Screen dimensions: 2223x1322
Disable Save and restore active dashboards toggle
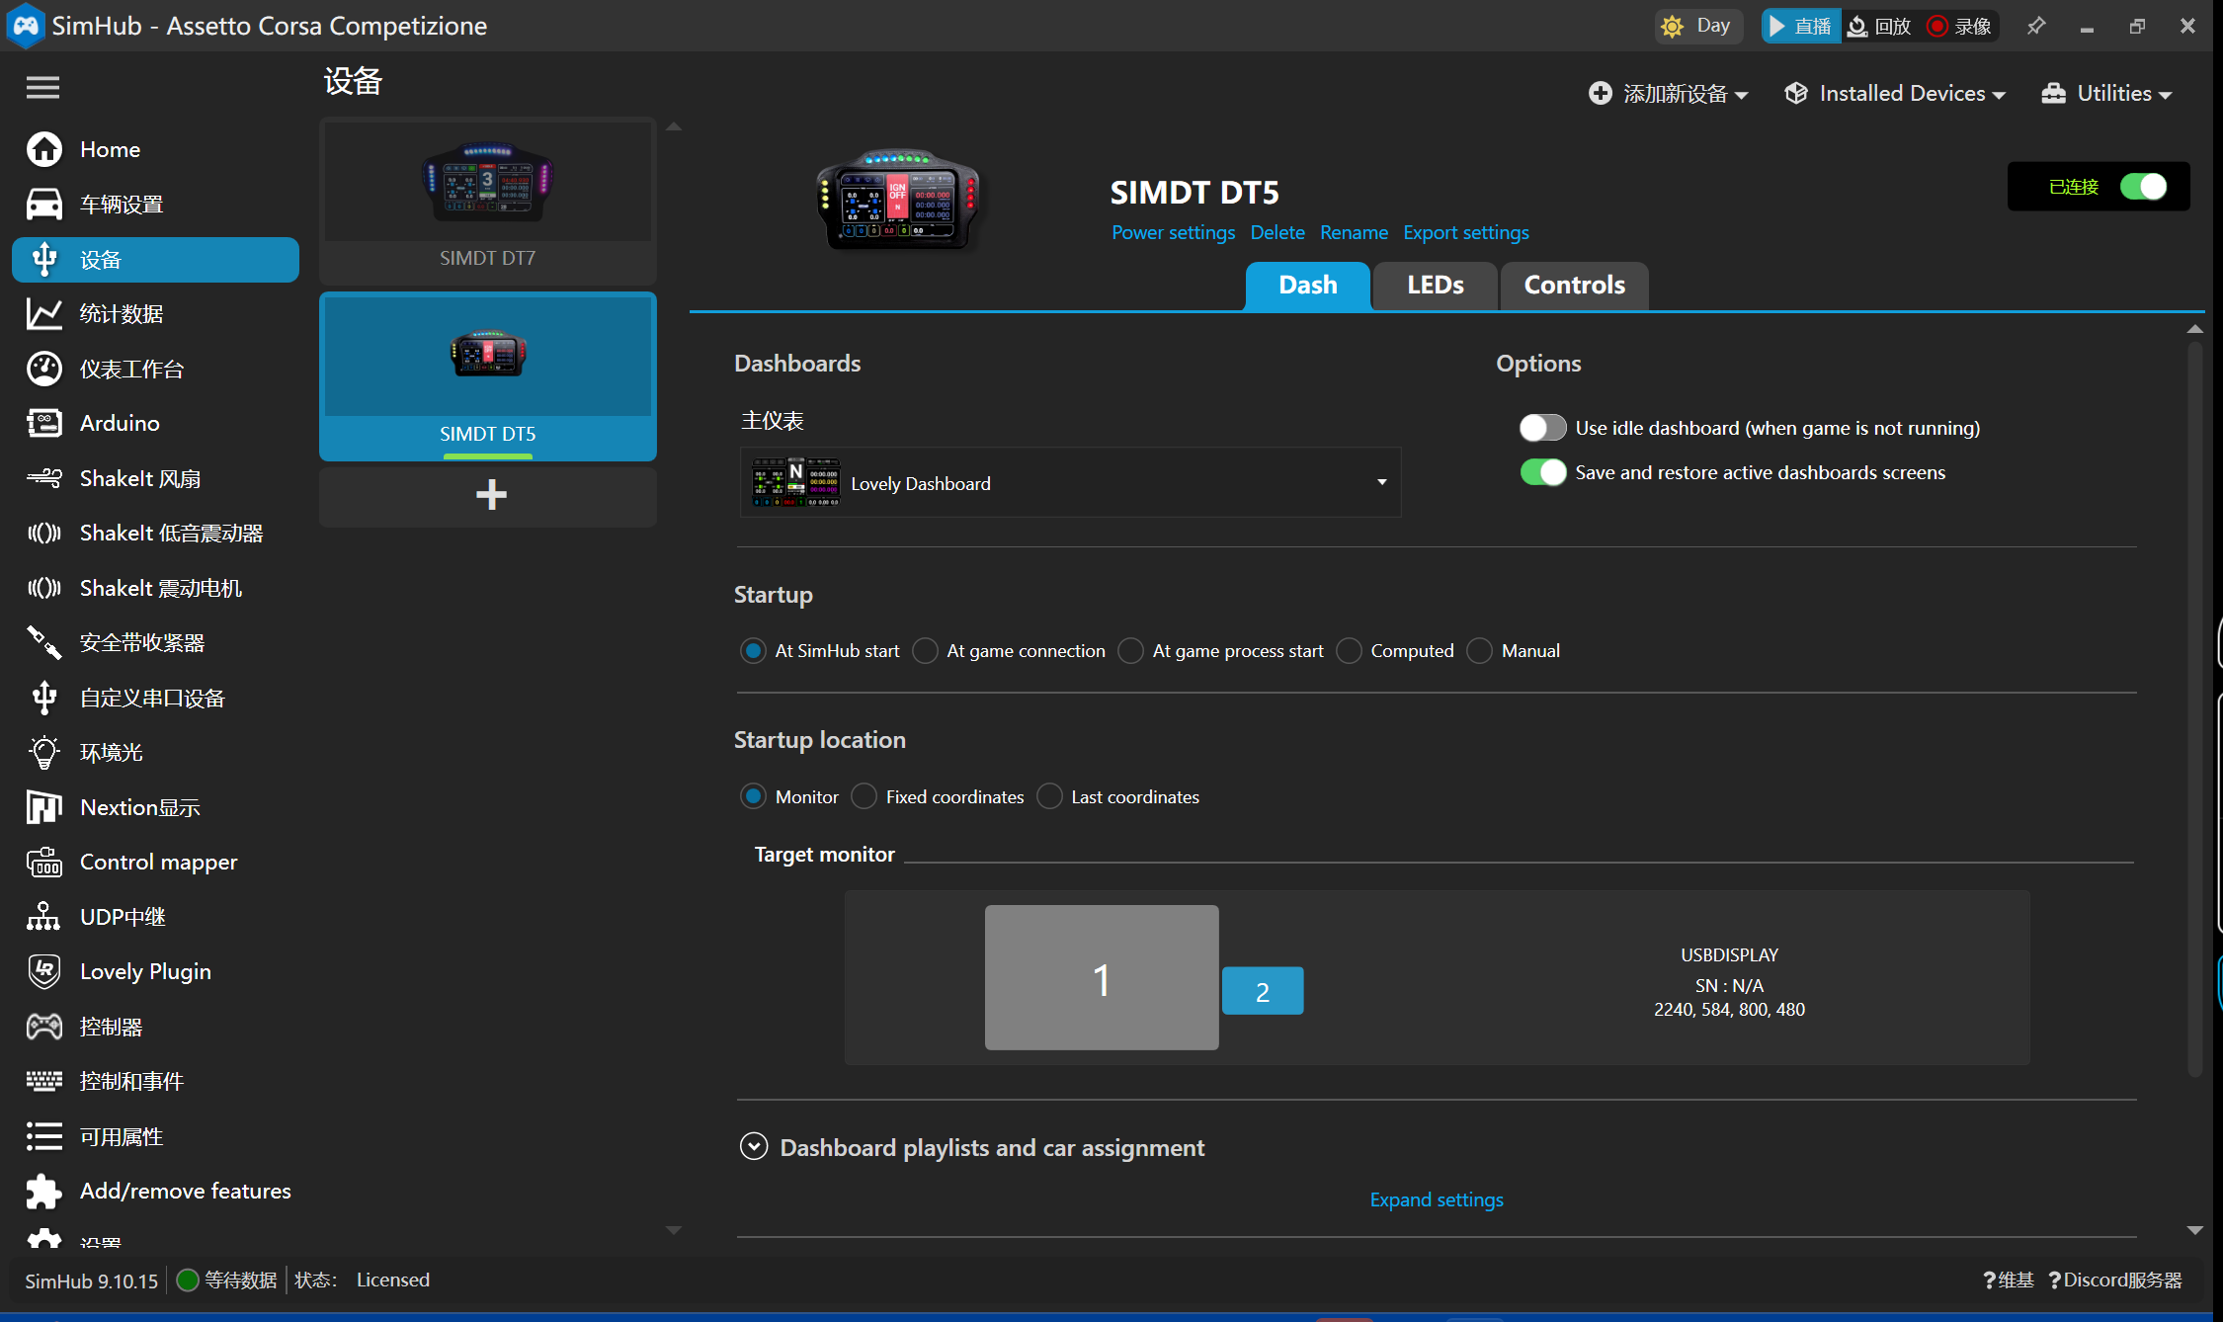1542,472
